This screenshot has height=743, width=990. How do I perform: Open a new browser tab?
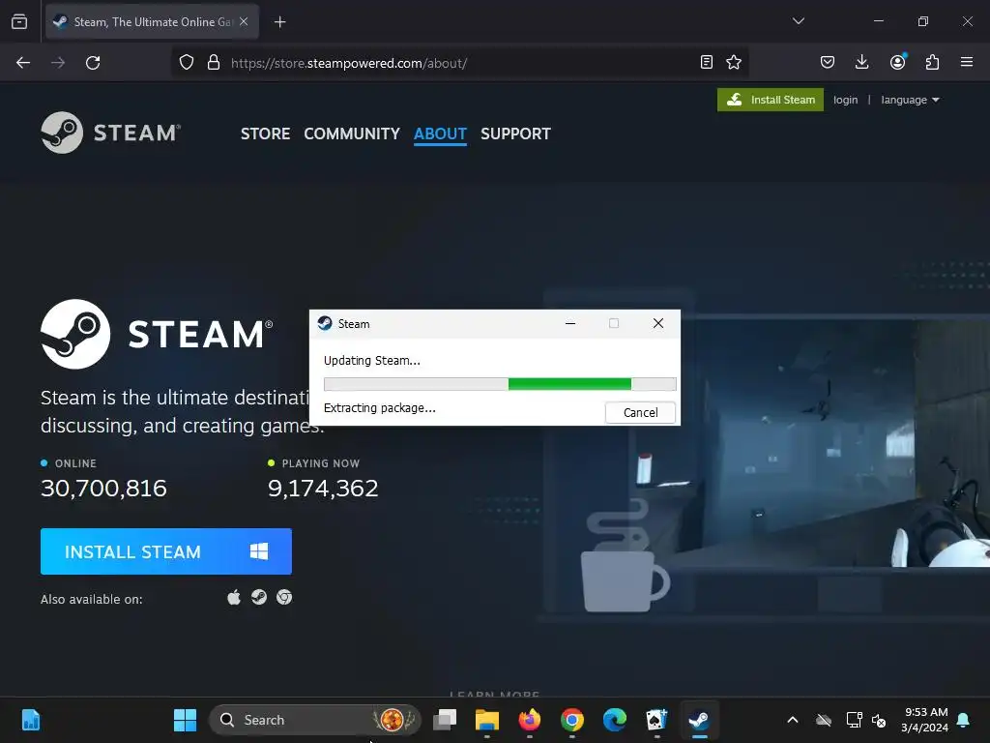(279, 22)
